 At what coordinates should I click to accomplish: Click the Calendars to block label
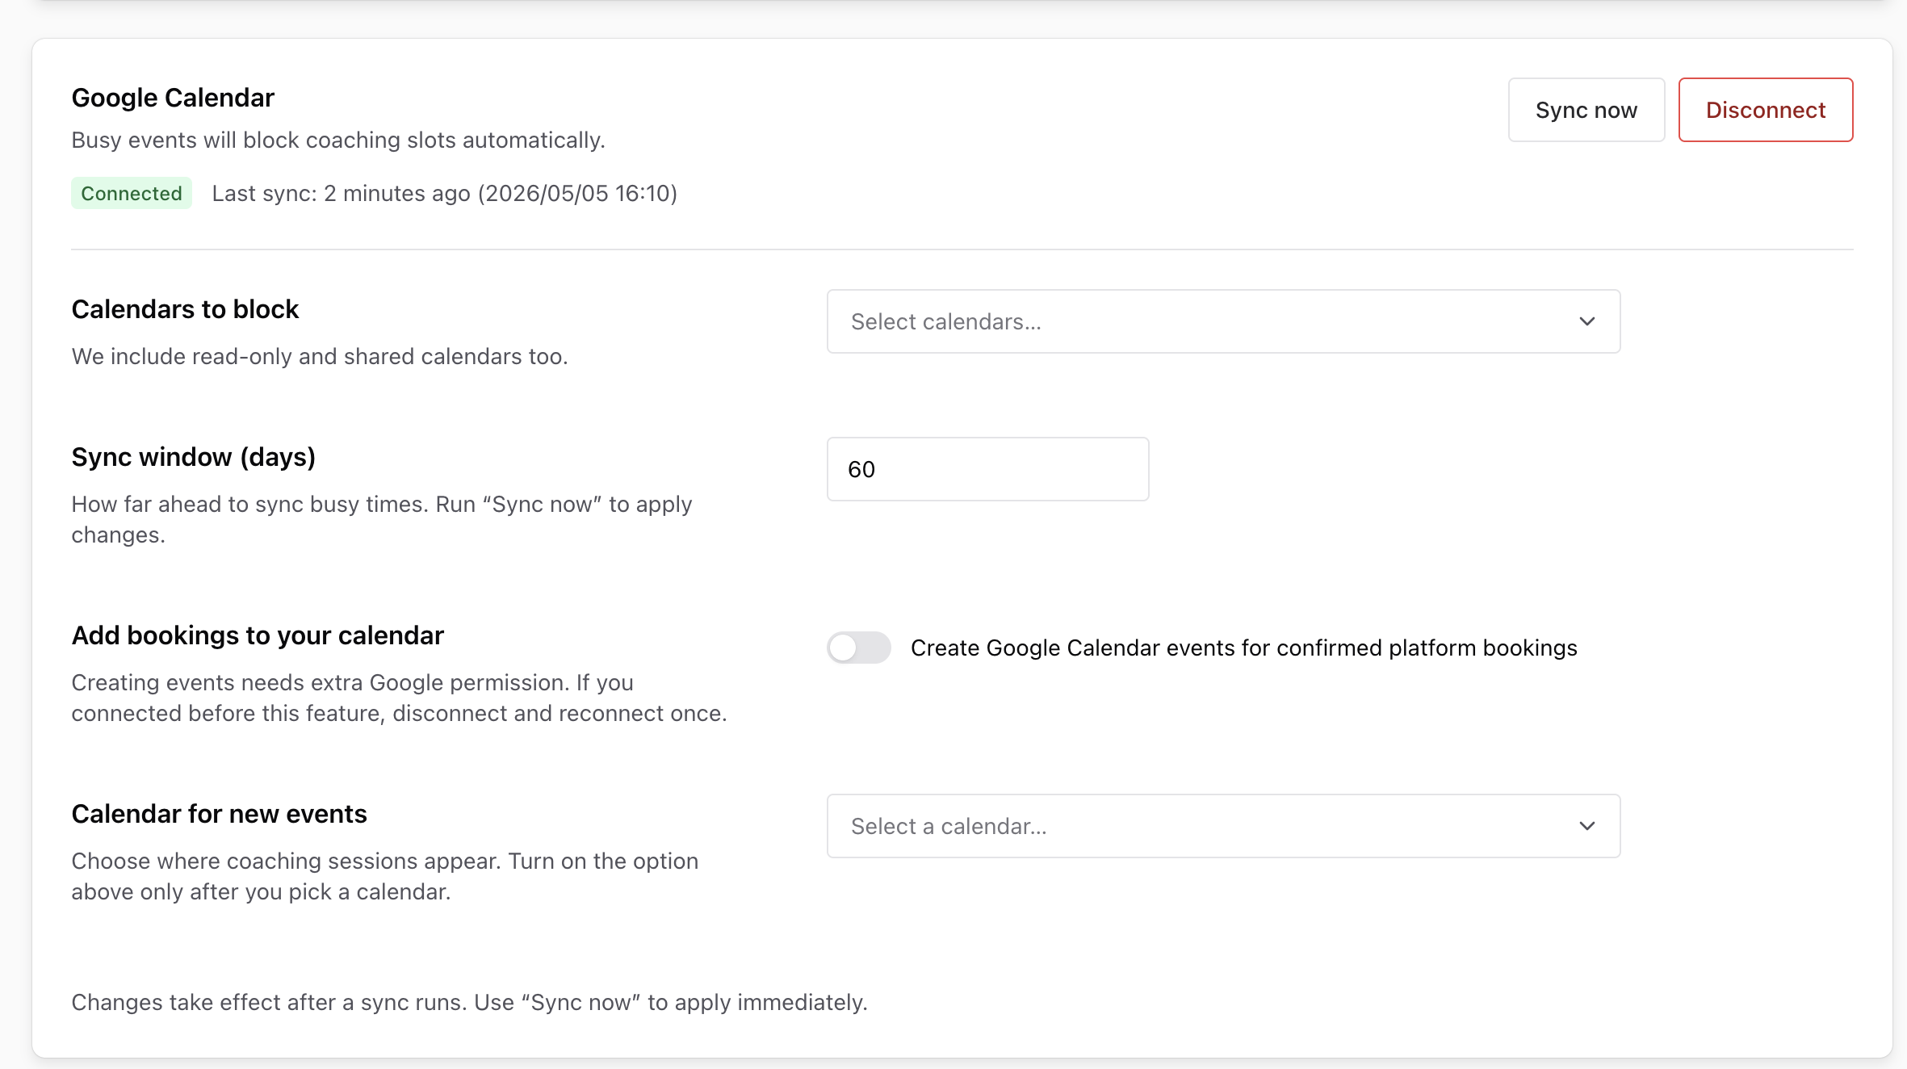tap(185, 309)
